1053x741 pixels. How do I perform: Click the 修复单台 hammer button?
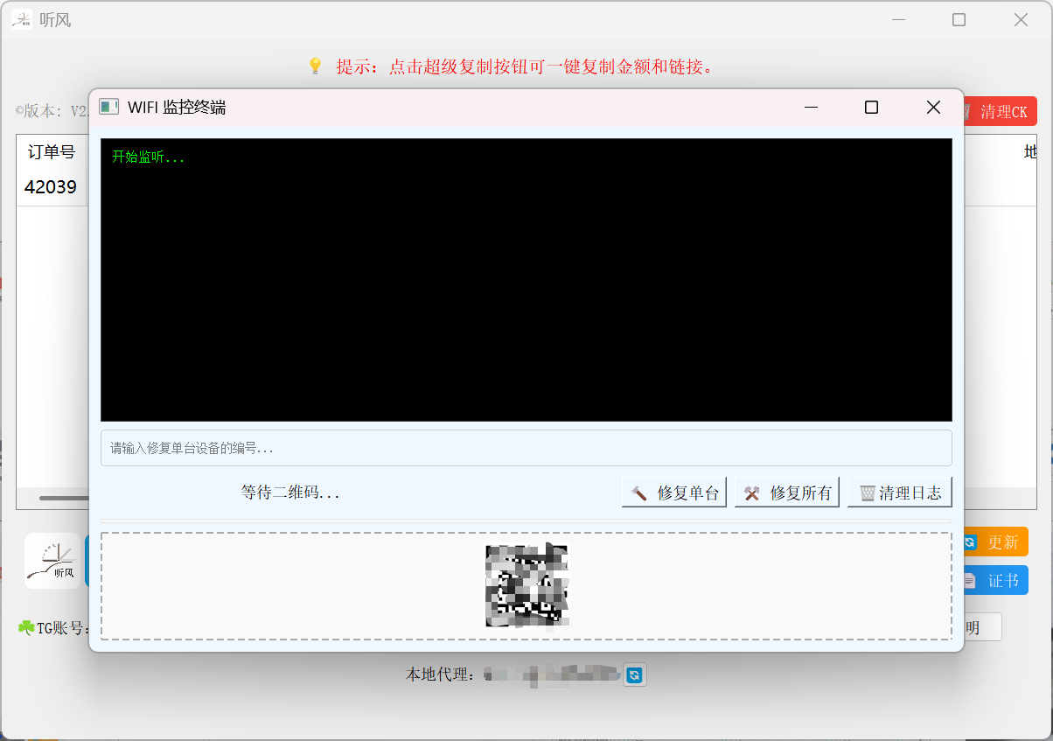(x=674, y=493)
